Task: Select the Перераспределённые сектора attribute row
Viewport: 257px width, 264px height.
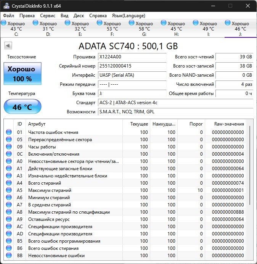Action: pos(125,139)
